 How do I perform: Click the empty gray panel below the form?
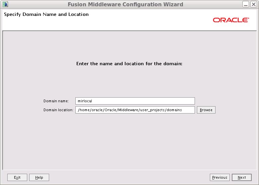tap(129, 142)
